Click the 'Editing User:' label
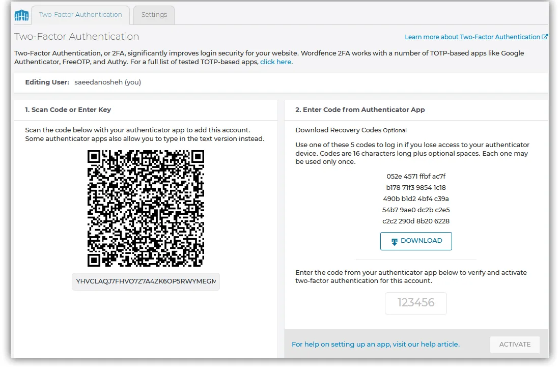Image resolution: width=560 pixels, height=371 pixels. (x=47, y=82)
